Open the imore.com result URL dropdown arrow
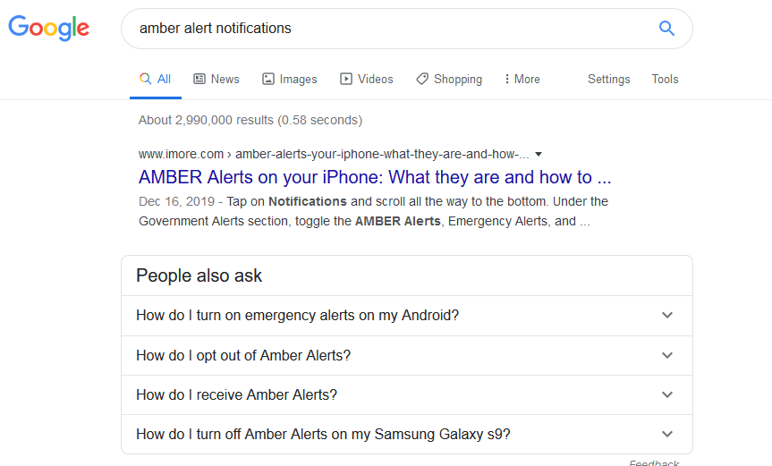 click(x=539, y=154)
